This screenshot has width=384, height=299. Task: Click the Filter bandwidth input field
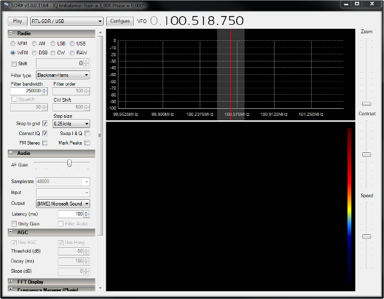[26, 91]
